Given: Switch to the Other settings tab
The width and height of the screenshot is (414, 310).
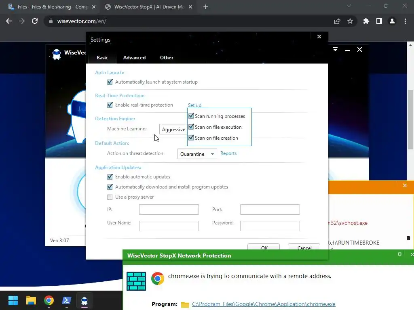Looking at the screenshot, I should pos(167,57).
